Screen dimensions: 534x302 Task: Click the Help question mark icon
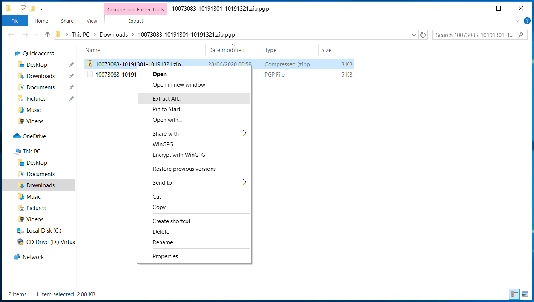pos(527,21)
